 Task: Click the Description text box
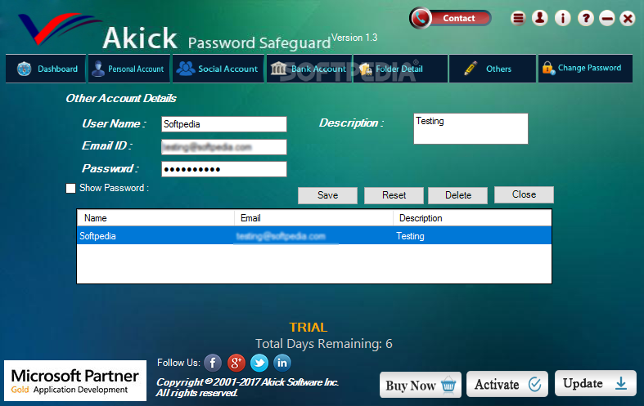(x=471, y=129)
